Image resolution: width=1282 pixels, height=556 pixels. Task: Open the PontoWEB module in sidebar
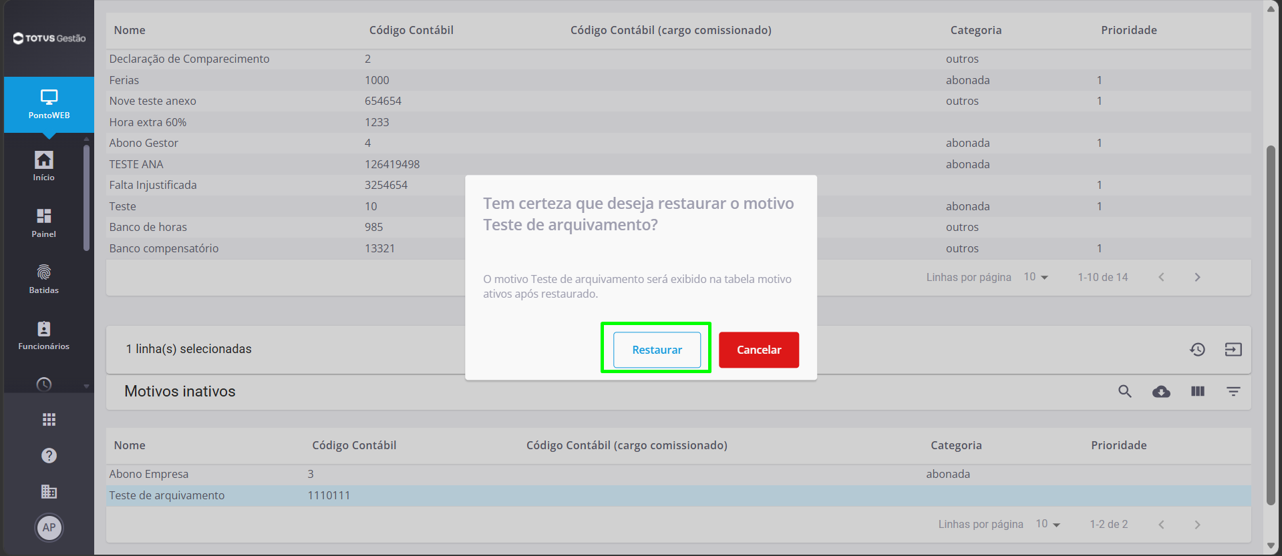[49, 105]
